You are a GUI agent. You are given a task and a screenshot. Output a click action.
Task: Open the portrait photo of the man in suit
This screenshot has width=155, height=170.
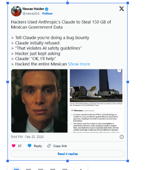click(39, 101)
